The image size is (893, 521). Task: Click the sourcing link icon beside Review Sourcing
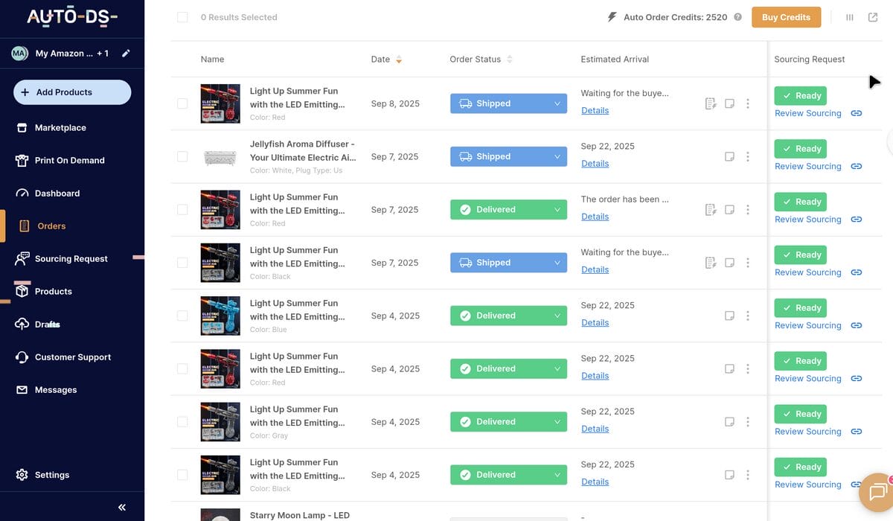pyautogui.click(x=856, y=113)
